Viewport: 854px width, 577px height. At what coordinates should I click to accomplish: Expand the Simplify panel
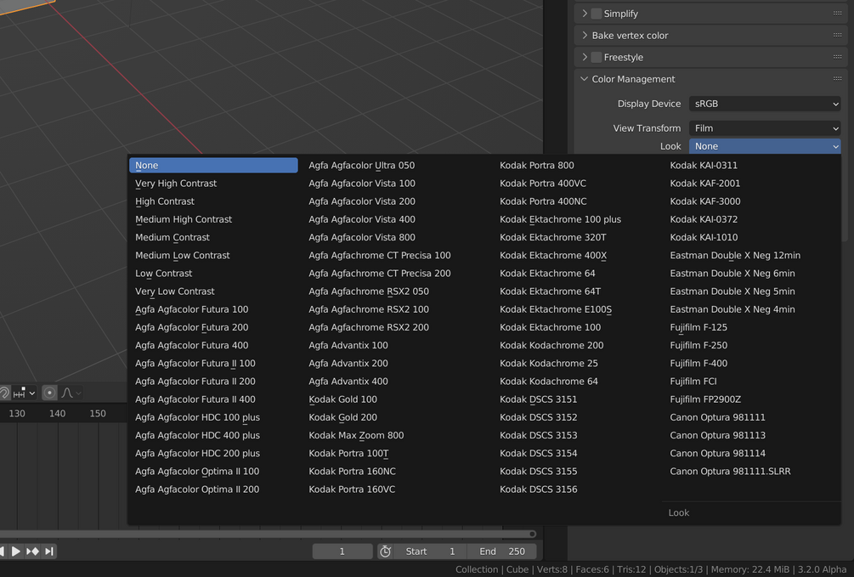tap(585, 13)
